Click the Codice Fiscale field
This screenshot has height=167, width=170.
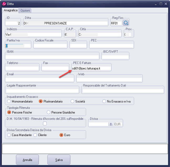[50, 46]
